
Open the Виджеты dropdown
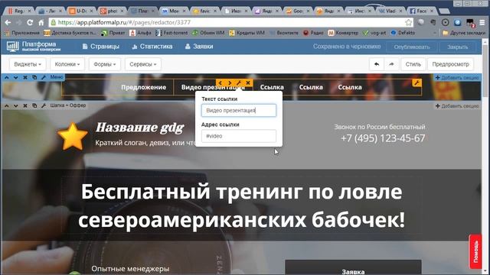pos(28,64)
